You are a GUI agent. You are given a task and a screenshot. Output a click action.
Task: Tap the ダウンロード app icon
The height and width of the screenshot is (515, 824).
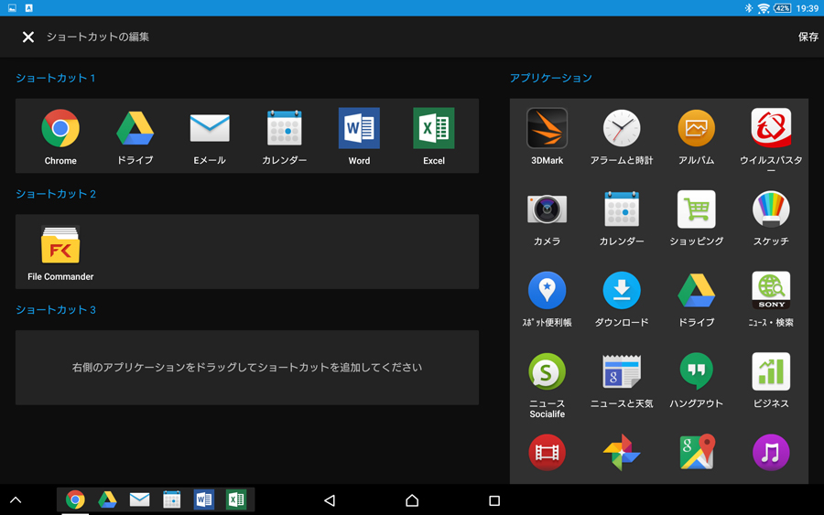pyautogui.click(x=622, y=291)
